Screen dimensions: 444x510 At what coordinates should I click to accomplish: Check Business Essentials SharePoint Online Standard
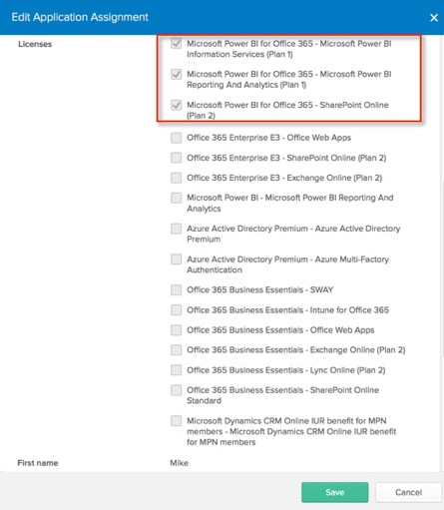(x=176, y=390)
